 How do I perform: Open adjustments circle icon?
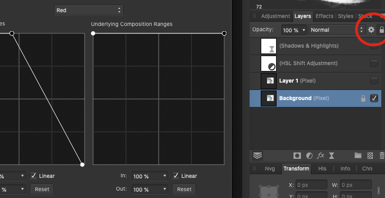(309, 156)
